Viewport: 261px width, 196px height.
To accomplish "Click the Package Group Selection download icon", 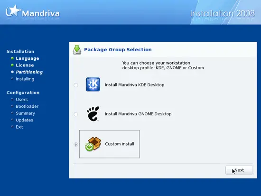I will point(77,50).
